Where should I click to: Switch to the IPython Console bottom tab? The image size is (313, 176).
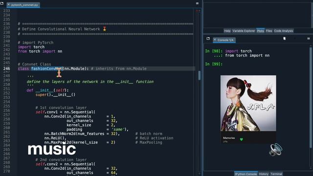(246, 174)
